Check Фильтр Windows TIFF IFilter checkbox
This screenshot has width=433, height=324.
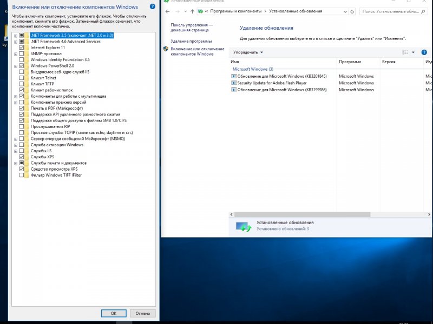(x=21, y=175)
